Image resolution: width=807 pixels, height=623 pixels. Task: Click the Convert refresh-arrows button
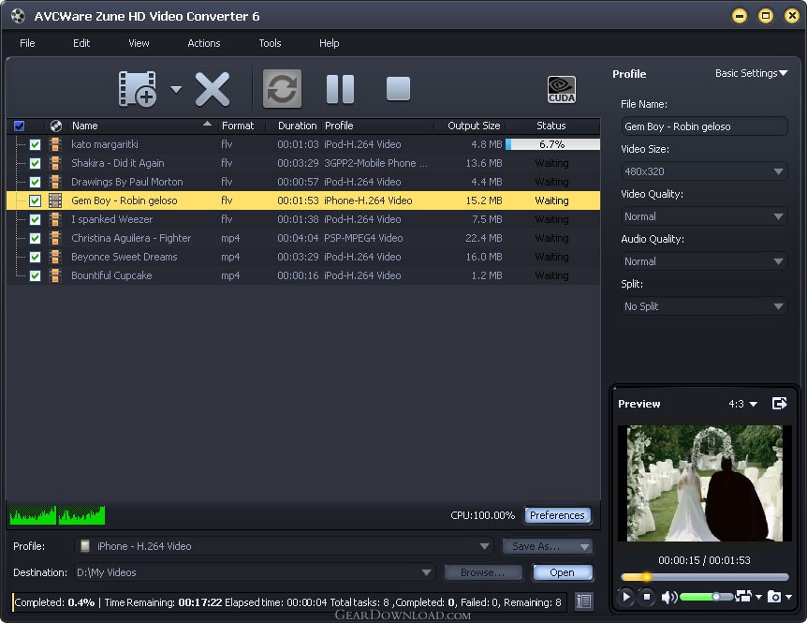coord(282,89)
